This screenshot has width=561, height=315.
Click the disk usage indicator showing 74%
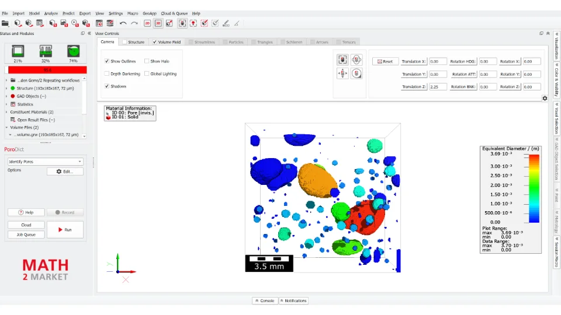click(73, 51)
